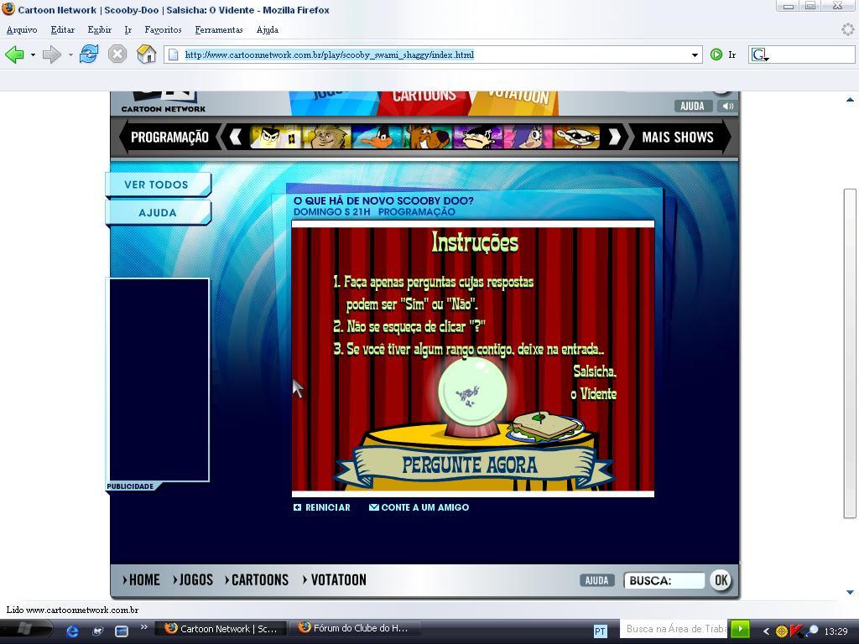Launch Internet Explorer from quick launch

pos(72,631)
